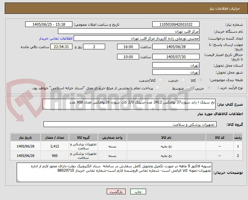Select the متوسط purchase type radio
The height and width of the screenshot is (200, 248).
188,88
